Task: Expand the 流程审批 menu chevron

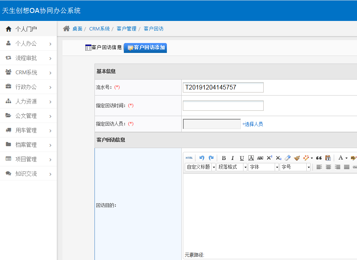Action: 50,59
